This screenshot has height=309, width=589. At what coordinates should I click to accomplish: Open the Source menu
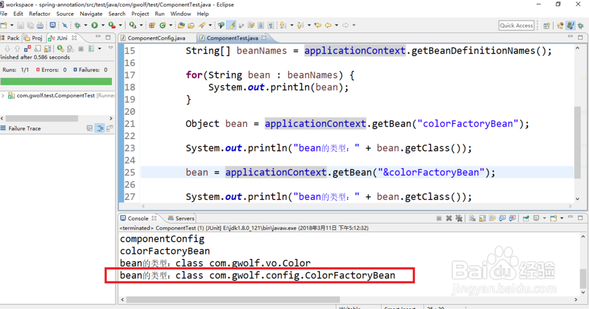pyautogui.click(x=65, y=14)
